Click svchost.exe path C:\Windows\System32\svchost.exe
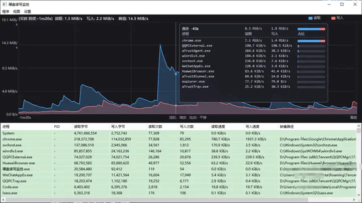Viewport: 362px width, 203px height. (308, 145)
